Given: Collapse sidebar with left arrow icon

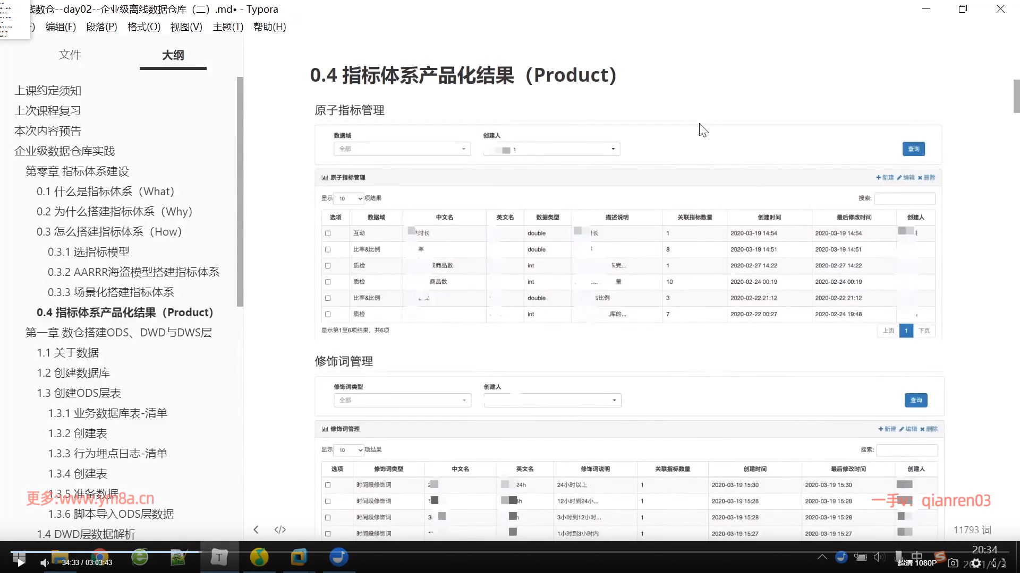Looking at the screenshot, I should 256,529.
